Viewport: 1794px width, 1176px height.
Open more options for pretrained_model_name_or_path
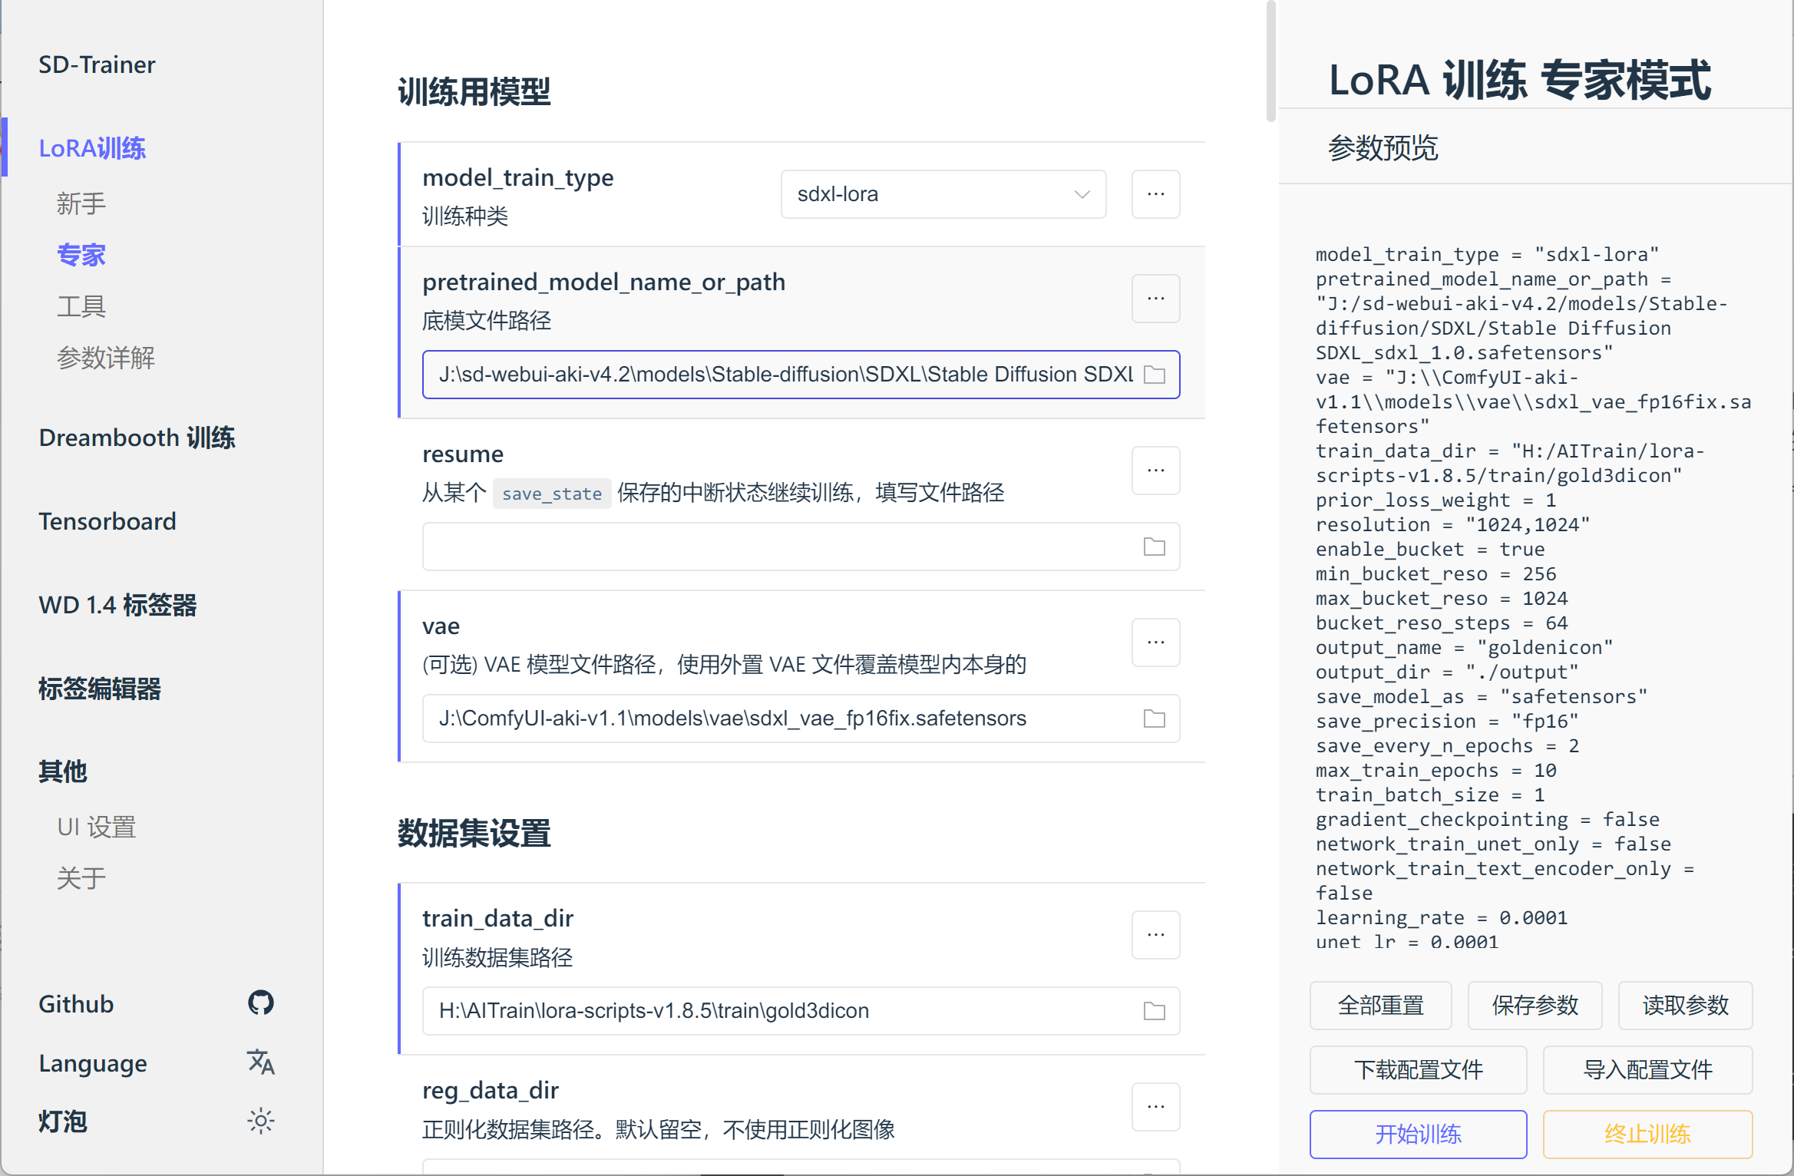coord(1156,299)
